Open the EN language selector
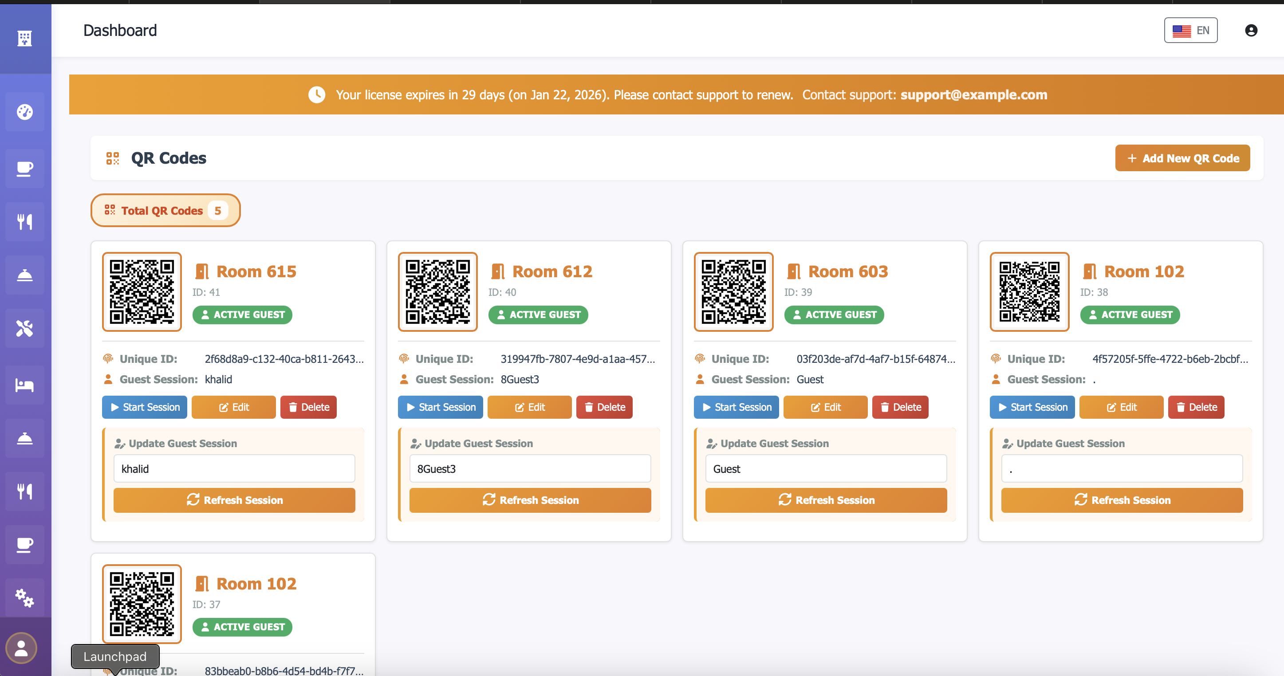Viewport: 1284px width, 676px height. tap(1190, 31)
